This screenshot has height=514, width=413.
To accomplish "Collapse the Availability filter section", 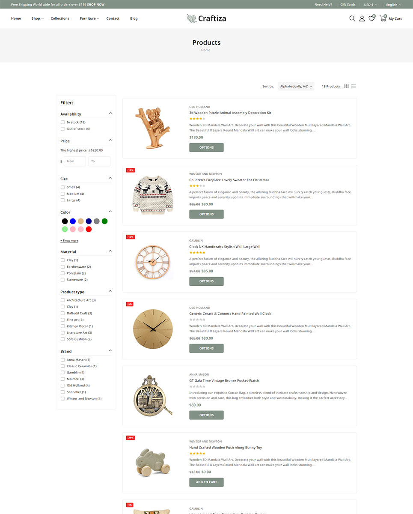I will coord(110,114).
